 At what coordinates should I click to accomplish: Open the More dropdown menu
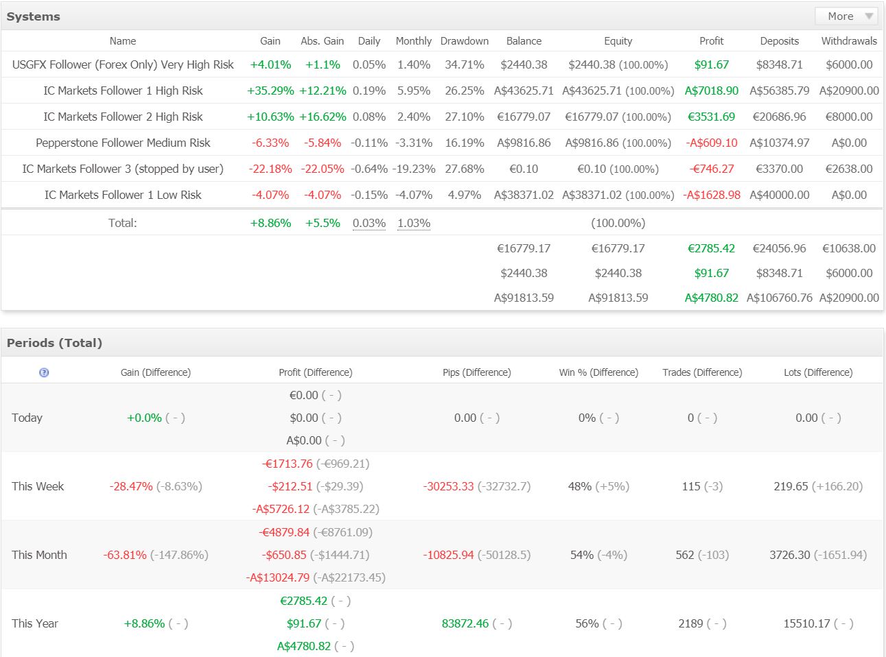coord(849,16)
